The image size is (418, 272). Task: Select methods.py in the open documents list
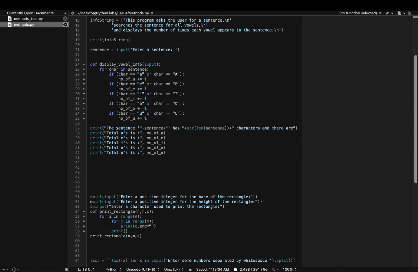[x=24, y=25]
